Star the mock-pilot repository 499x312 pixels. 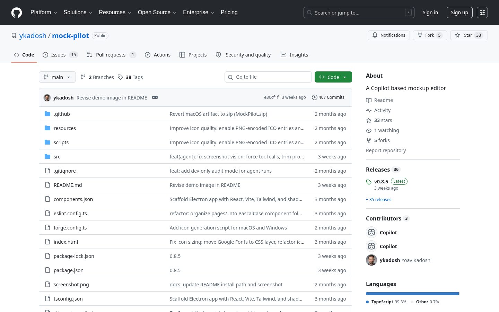[x=469, y=35]
